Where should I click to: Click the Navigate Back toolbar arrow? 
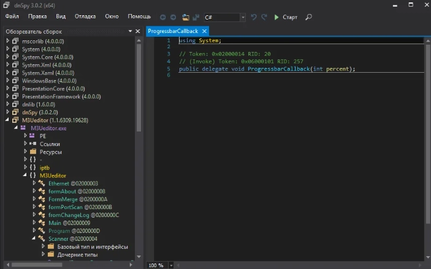click(x=162, y=17)
